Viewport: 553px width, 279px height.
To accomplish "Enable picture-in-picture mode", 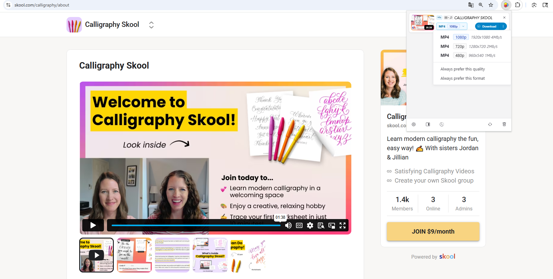I will [332, 226].
